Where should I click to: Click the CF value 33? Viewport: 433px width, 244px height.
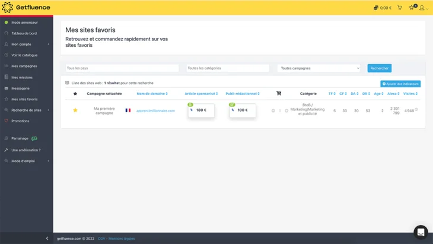click(x=345, y=111)
